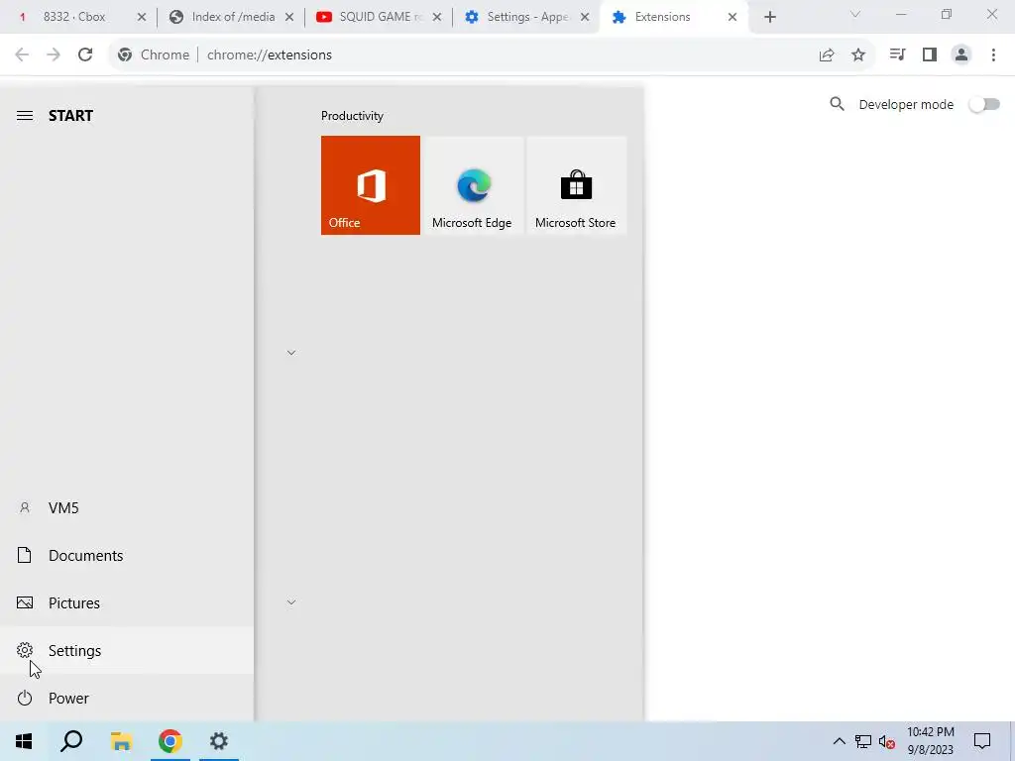Launch the Microsoft Edge tile
Screen dimensions: 1015x761
472,185
